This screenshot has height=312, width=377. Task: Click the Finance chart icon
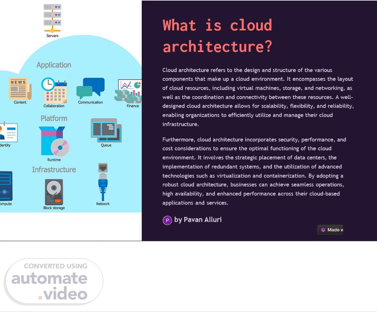click(x=129, y=91)
